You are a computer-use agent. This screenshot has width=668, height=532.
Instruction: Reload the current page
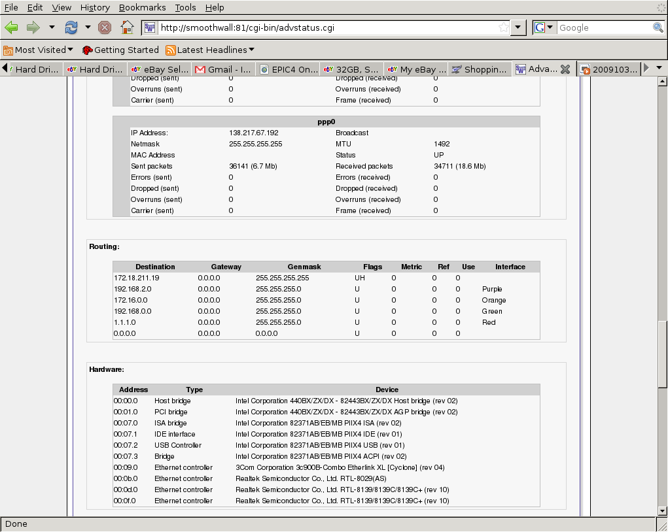tap(71, 27)
